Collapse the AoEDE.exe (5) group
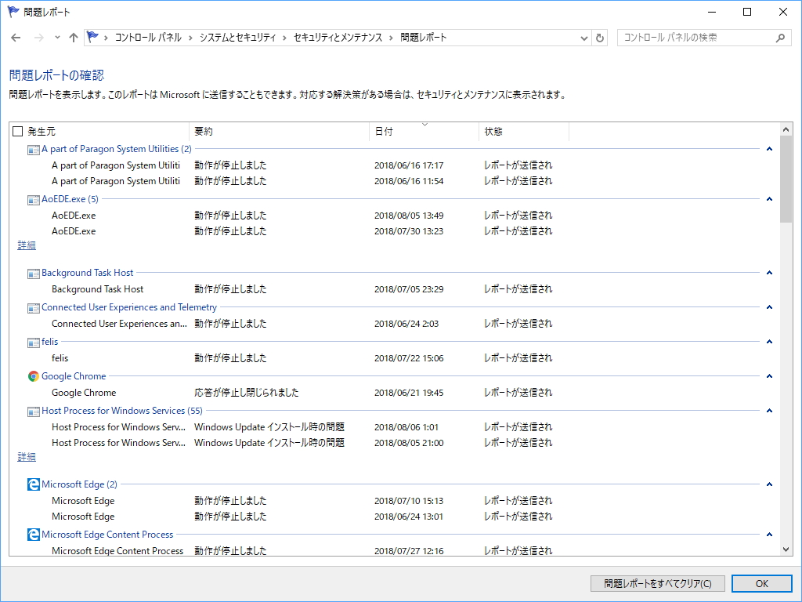Viewport: 802px width, 602px height. (769, 199)
